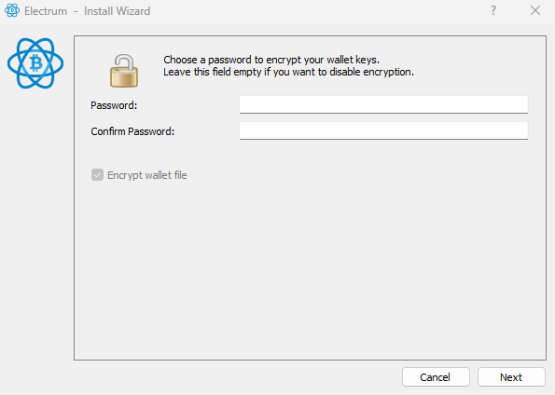Click the shackle of the padlock icon

[x=125, y=61]
